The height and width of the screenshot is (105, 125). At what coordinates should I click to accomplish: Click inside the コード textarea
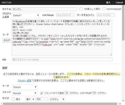(x=62, y=37)
